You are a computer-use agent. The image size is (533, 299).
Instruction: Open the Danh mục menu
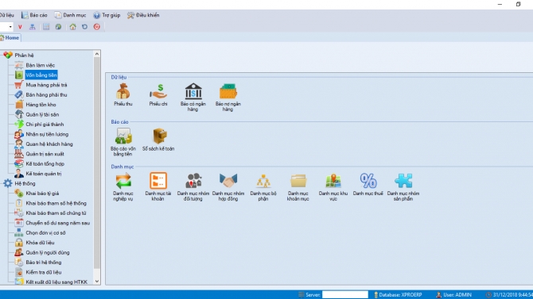70,15
